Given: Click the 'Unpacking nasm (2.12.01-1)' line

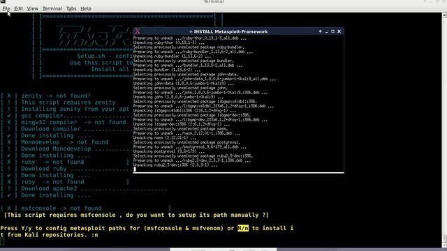Looking at the screenshot, I should click(165, 138).
